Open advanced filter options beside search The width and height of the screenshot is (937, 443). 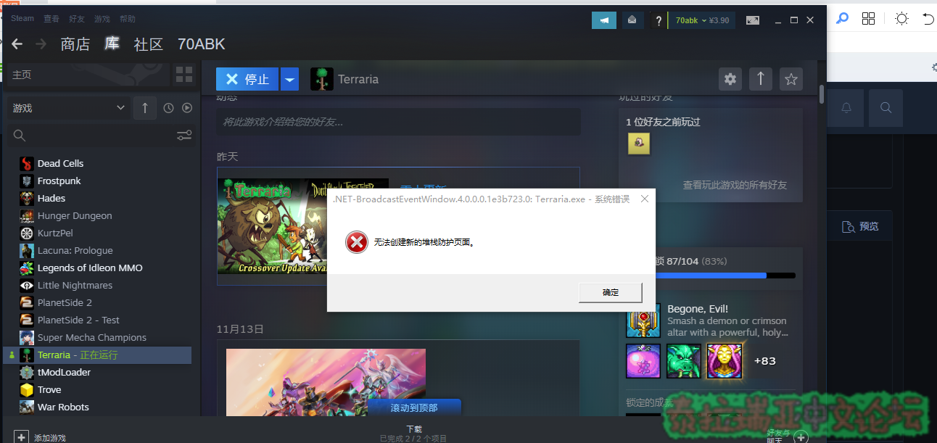pos(184,136)
